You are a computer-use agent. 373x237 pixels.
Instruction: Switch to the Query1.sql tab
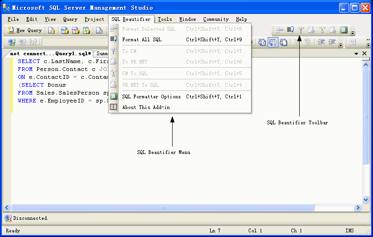pyautogui.click(x=50, y=53)
